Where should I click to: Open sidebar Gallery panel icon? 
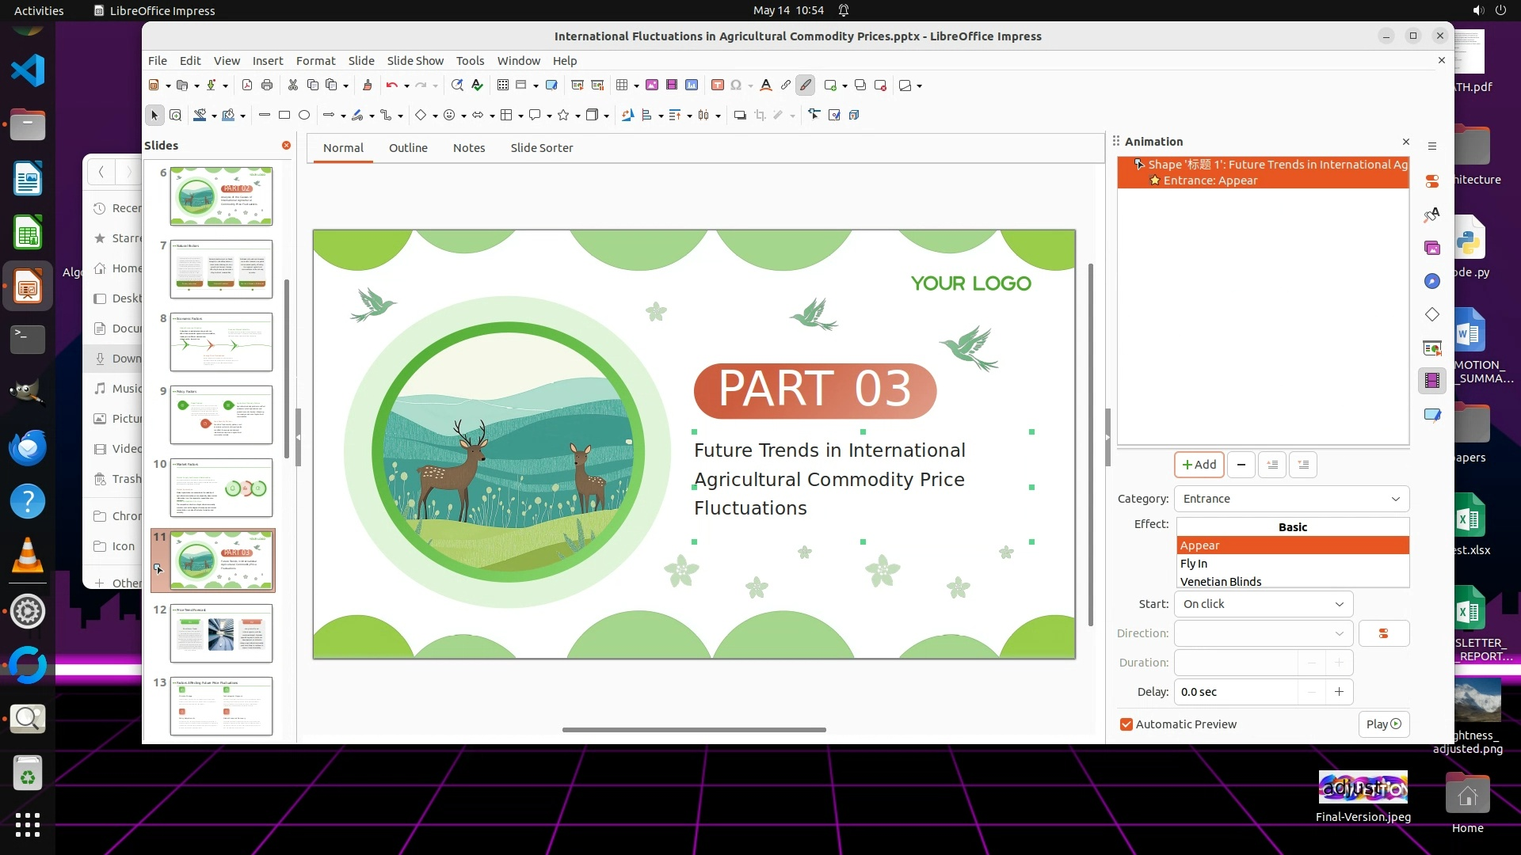[1431, 249]
